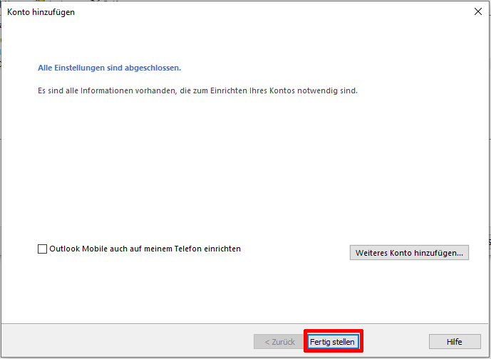The height and width of the screenshot is (359, 491).
Task: Click label 'Outlook Mobile auch auf meinem Telefon einrichten'
Action: [x=145, y=249]
